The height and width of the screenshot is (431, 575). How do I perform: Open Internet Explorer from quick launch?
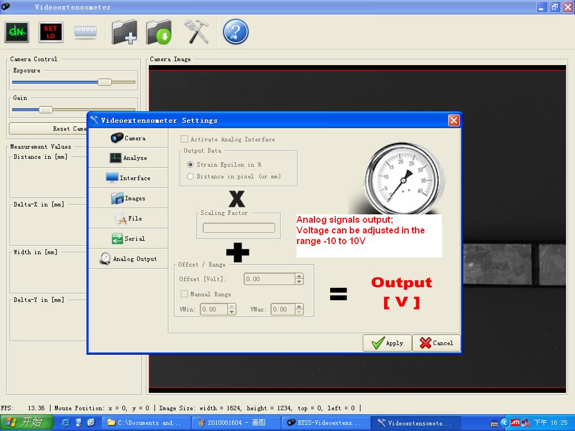pyautogui.click(x=66, y=423)
